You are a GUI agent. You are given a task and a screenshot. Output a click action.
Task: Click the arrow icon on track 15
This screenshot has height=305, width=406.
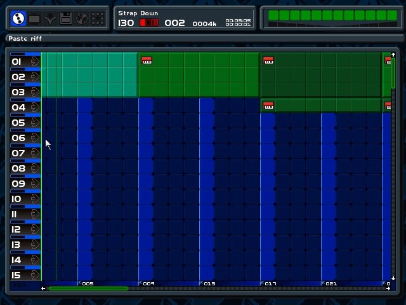[35, 275]
